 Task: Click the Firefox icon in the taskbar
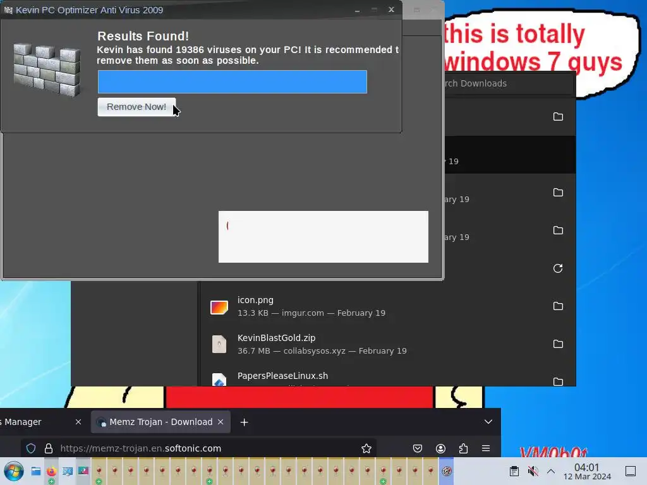point(52,471)
